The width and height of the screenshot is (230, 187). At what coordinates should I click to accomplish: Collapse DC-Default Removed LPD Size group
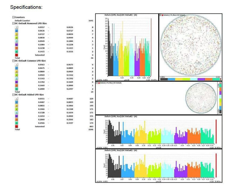[x=13, y=23]
